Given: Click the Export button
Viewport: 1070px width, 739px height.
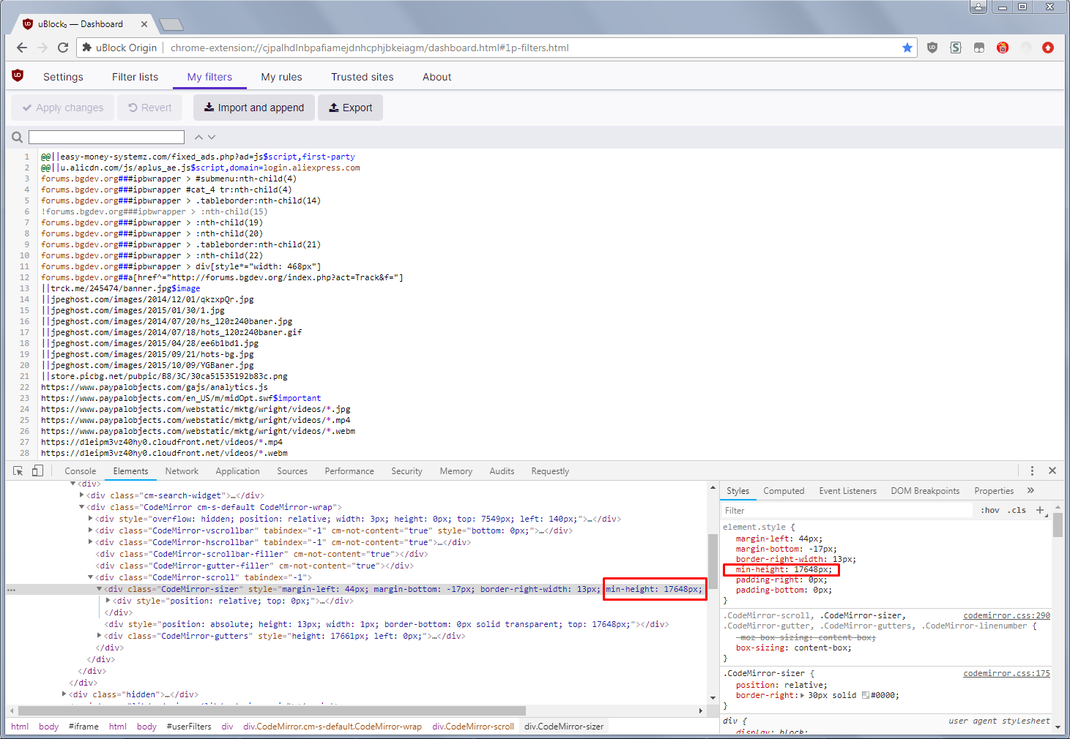Looking at the screenshot, I should (x=350, y=108).
